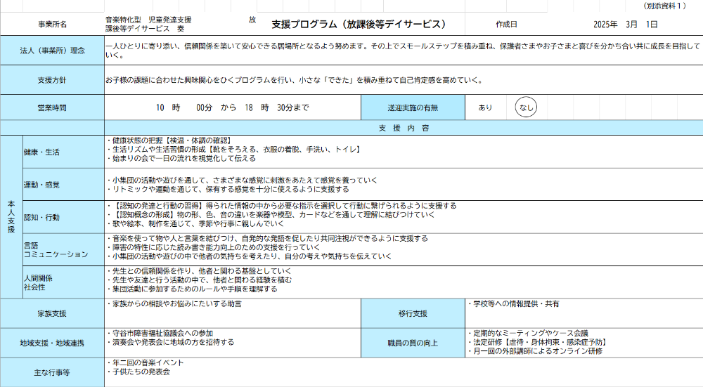
Task: Click the 主な行事等 header cell
Action: [53, 372]
